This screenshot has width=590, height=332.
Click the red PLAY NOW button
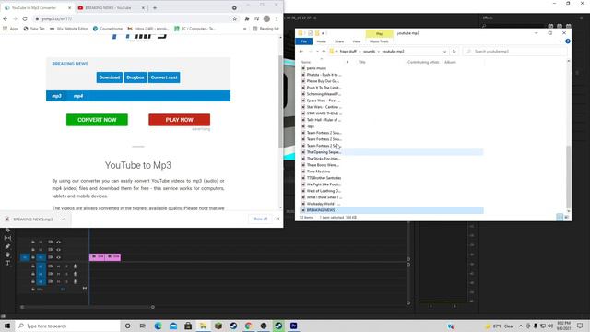pyautogui.click(x=179, y=120)
